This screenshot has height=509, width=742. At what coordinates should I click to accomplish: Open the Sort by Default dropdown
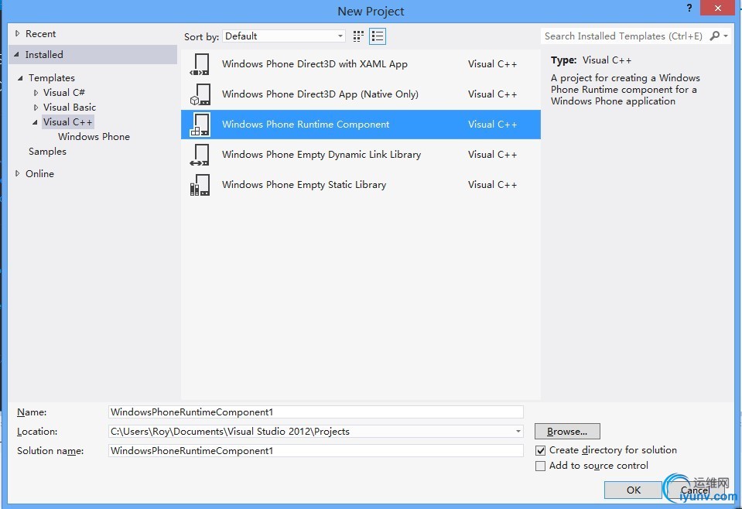click(x=284, y=36)
